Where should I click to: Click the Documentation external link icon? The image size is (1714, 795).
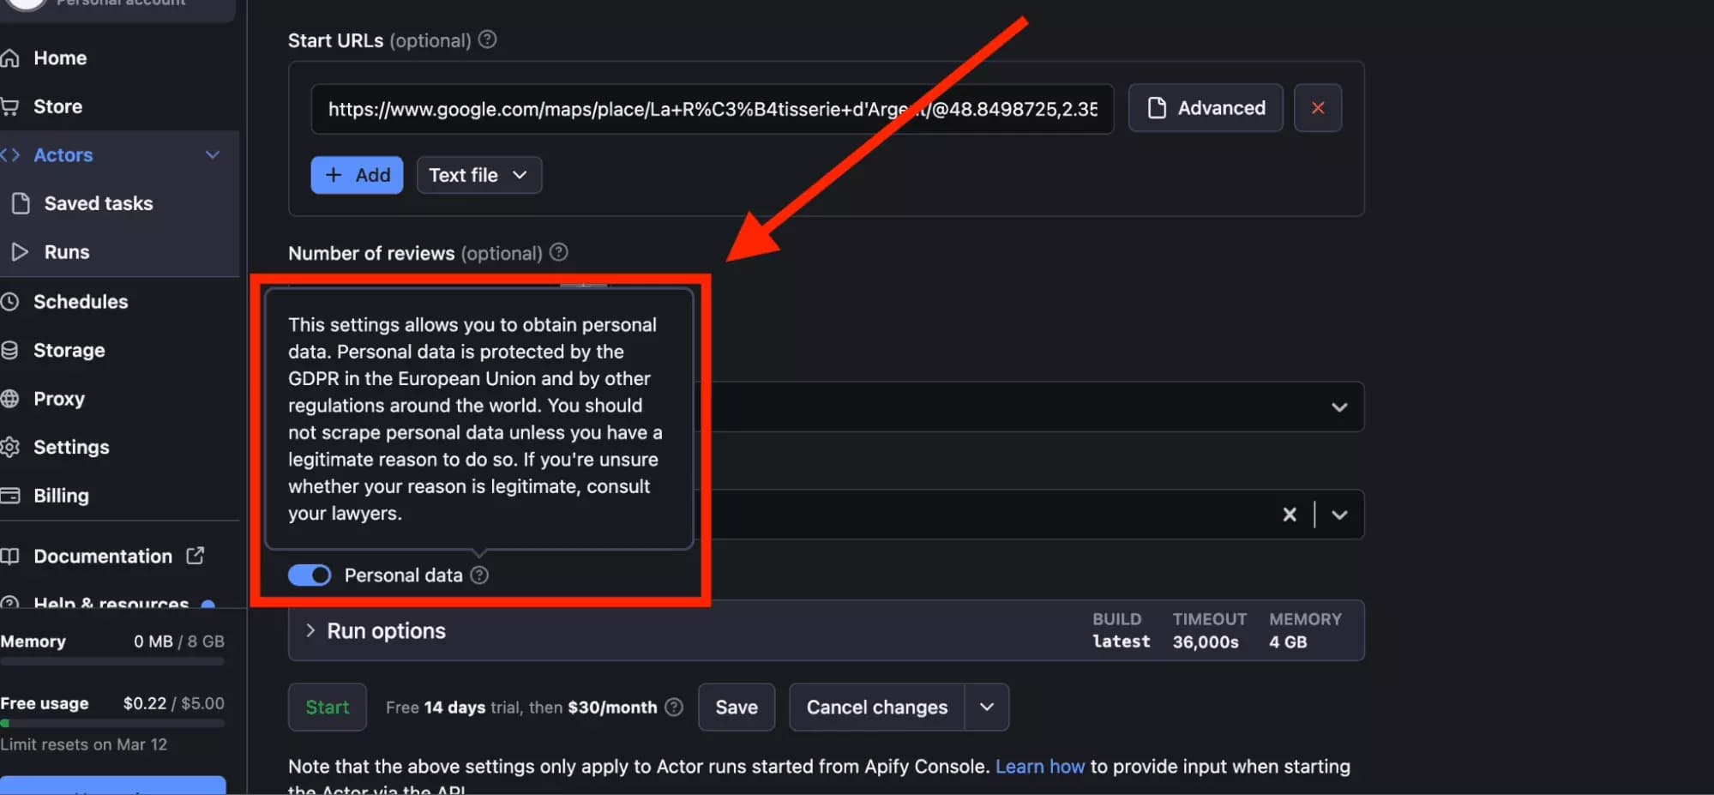tap(195, 555)
